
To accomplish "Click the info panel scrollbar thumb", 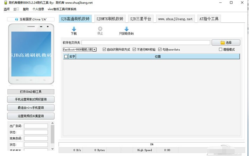I will (52, 134).
